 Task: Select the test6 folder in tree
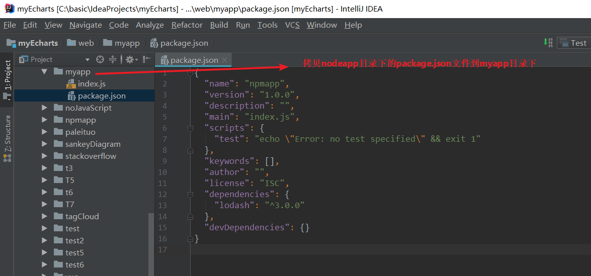tap(74, 264)
